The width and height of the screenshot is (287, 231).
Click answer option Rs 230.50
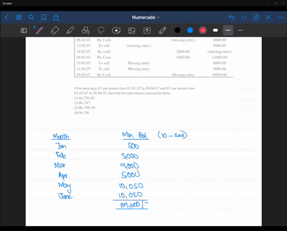click(84, 98)
